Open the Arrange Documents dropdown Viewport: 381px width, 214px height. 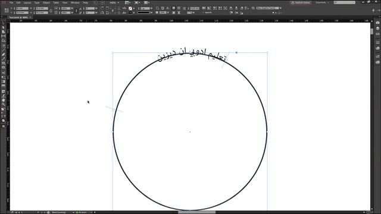tap(147, 2)
